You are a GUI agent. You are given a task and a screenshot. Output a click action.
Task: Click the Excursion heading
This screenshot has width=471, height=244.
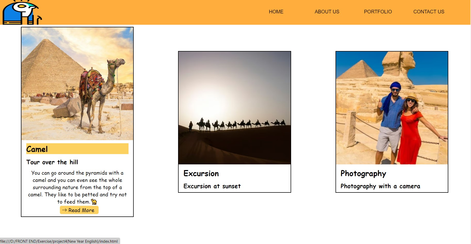pyautogui.click(x=201, y=173)
